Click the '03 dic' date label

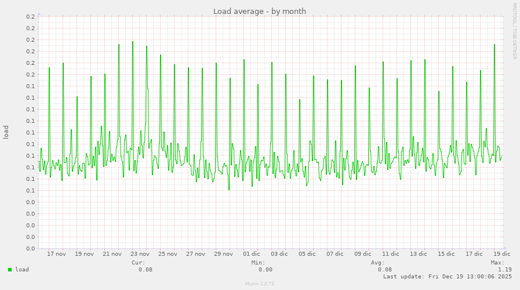click(x=279, y=254)
